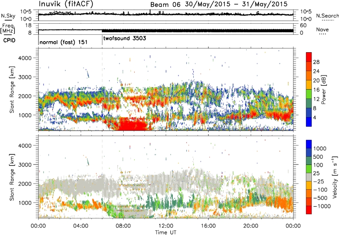Click the 'N.Search' legend label

tap(328, 16)
